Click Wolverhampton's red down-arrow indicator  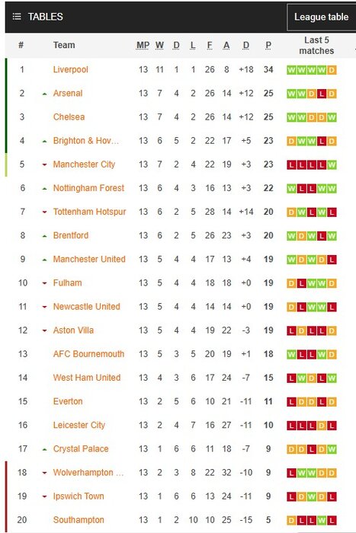pyautogui.click(x=44, y=473)
